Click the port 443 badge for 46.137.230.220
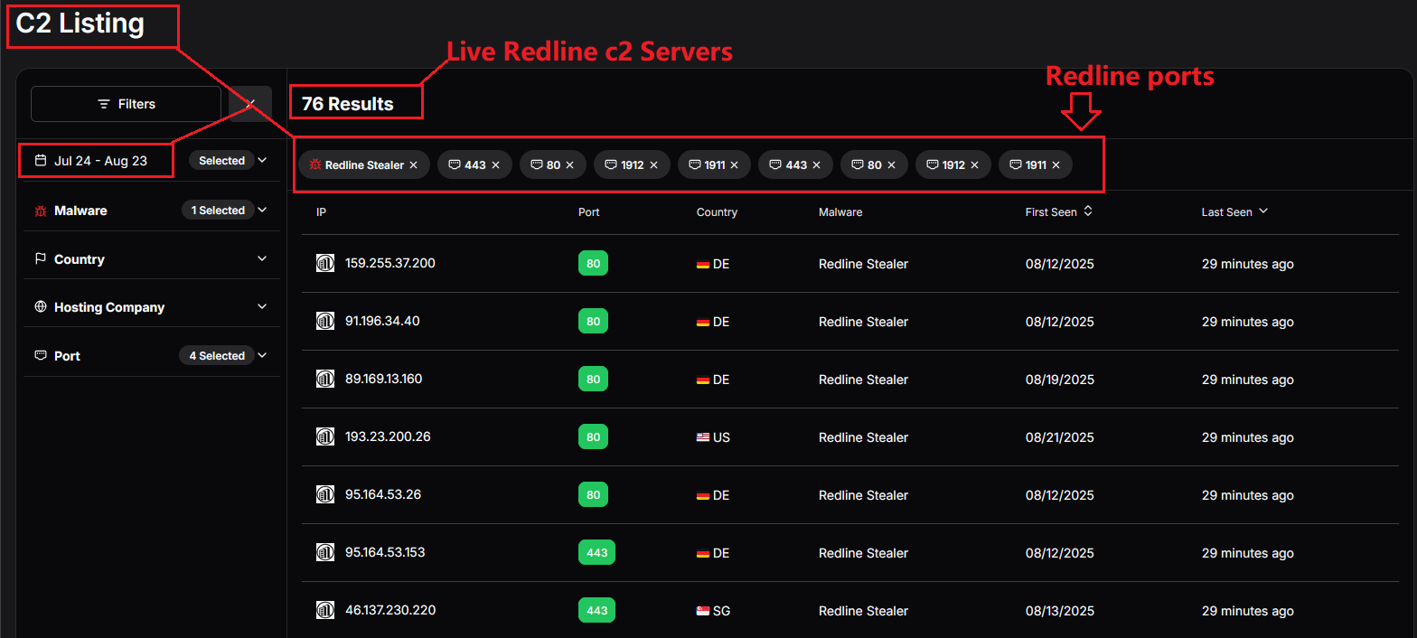The image size is (1417, 638). coord(596,611)
